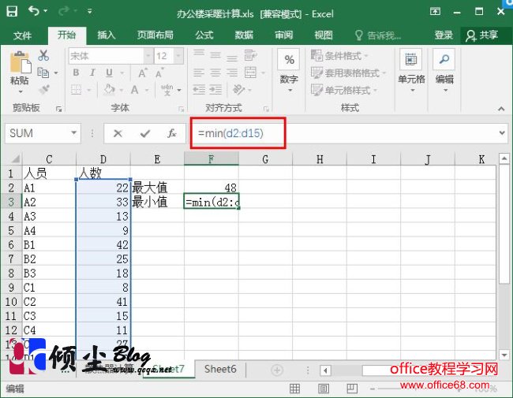Click the Align Right icon
Image resolution: width=513 pixels, height=398 pixels.
point(232,73)
